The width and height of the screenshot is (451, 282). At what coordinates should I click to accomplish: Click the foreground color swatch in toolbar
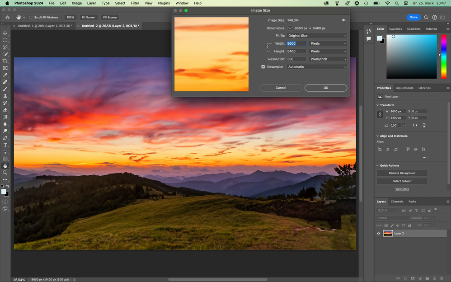[4, 192]
